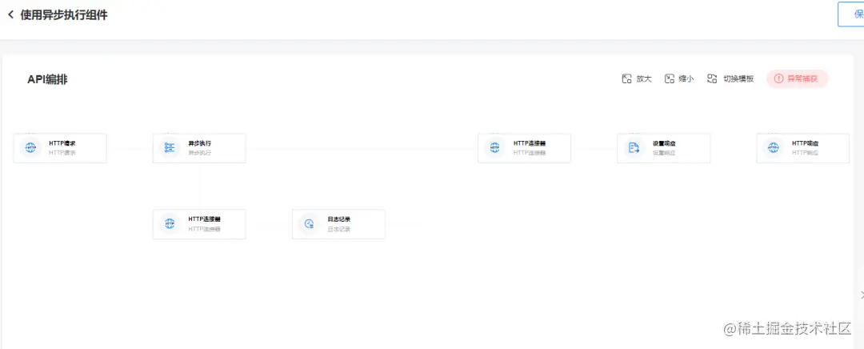Go back using the arrow beside 使用异步执行组件
Screen dimensions: 864x349
click(x=11, y=15)
